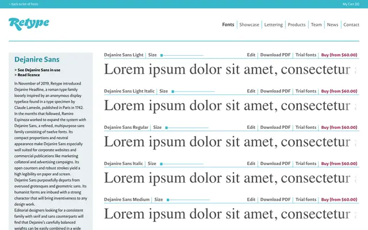Go back to list of fonts
This screenshot has height=230, width=368.
point(24,4)
